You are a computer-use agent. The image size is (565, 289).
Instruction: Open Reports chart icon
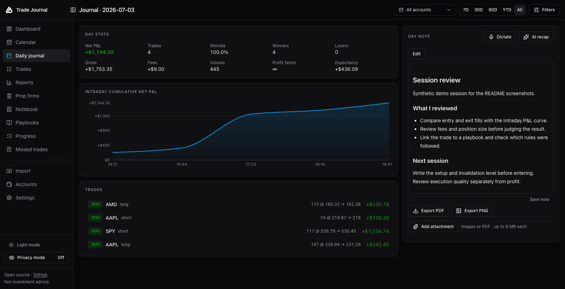9,82
